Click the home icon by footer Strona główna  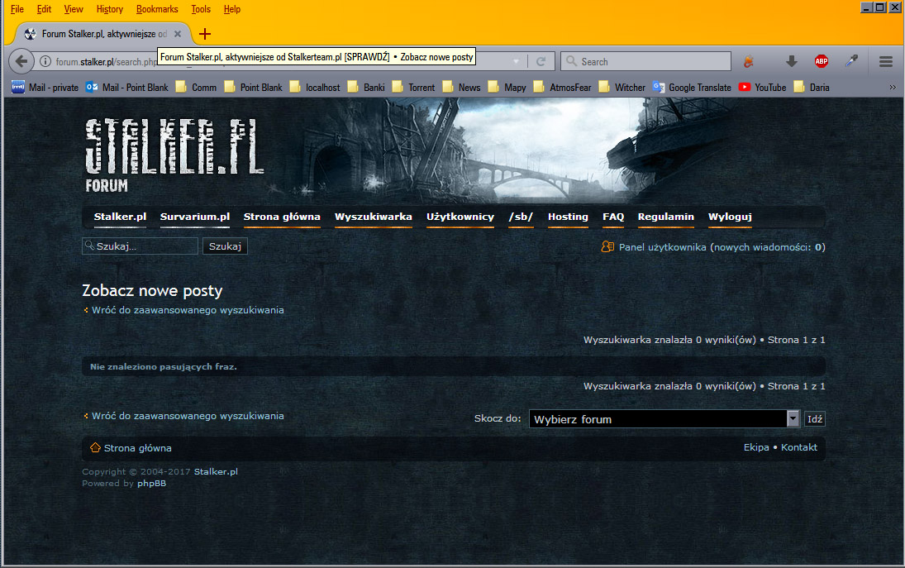pyautogui.click(x=95, y=447)
